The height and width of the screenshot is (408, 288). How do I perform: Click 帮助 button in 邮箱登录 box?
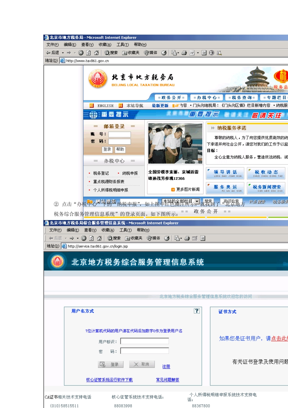pyautogui.click(x=120, y=149)
